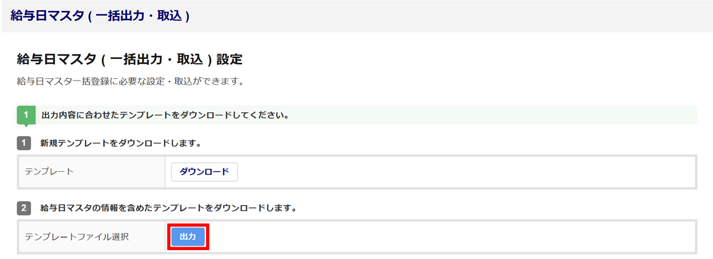Click gray badge 1 beside 新規テンプレート text
This screenshot has height=259, width=713.
pos(24,143)
